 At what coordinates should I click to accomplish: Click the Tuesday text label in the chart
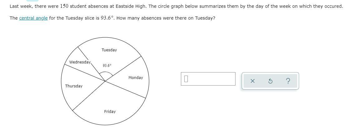tap(109, 50)
